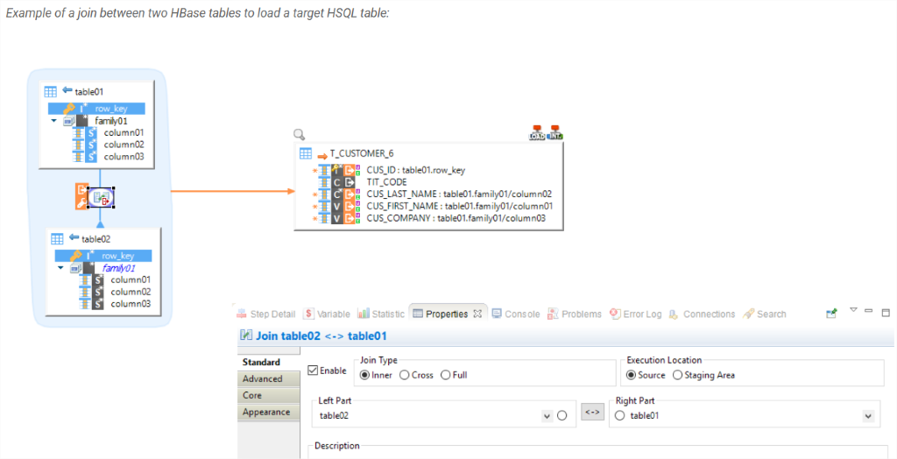Image resolution: width=897 pixels, height=459 pixels.
Task: Select the CUS_FIRST_NAME target column
Action: point(459,206)
